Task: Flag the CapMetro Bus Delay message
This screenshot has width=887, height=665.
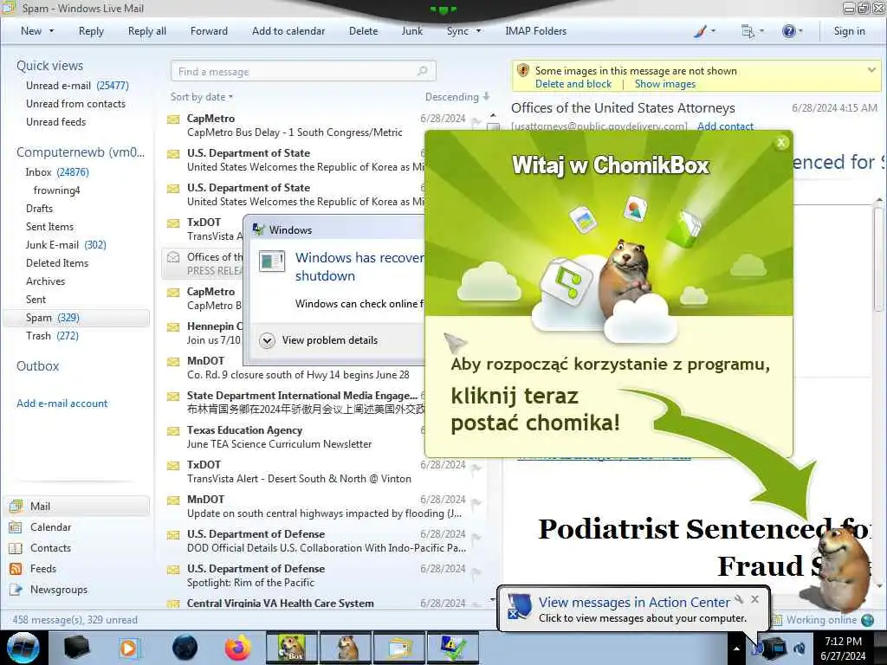Action: coord(476,121)
